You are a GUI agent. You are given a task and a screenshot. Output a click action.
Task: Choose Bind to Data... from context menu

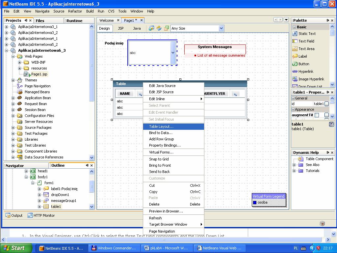pos(173,133)
